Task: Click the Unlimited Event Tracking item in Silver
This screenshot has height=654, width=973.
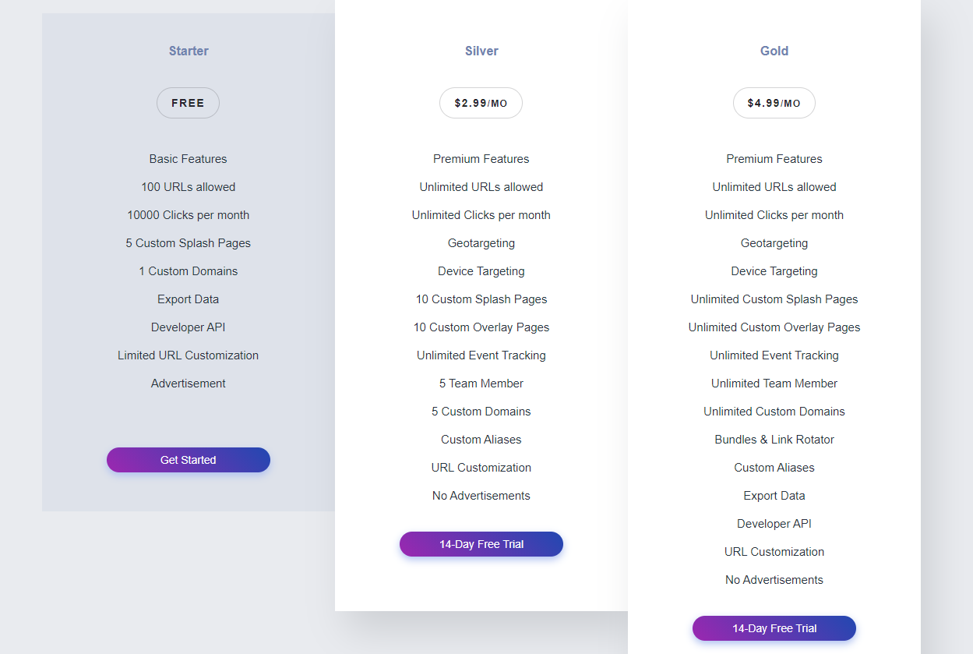Action: (x=481, y=355)
